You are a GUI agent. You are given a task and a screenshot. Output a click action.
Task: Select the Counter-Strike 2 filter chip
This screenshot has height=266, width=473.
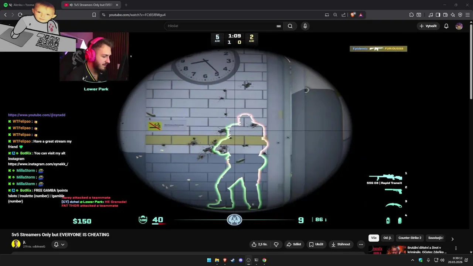(x=410, y=238)
